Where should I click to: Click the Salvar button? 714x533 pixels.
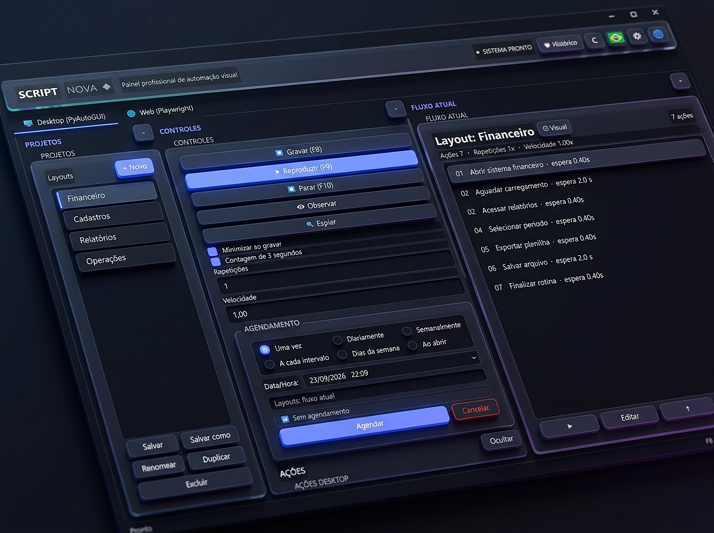pyautogui.click(x=153, y=446)
